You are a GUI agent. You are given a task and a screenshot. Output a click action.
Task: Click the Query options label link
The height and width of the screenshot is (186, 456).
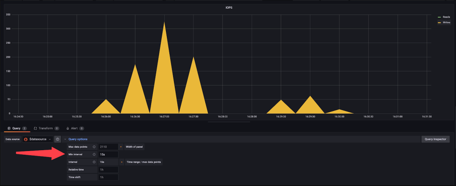(78, 139)
